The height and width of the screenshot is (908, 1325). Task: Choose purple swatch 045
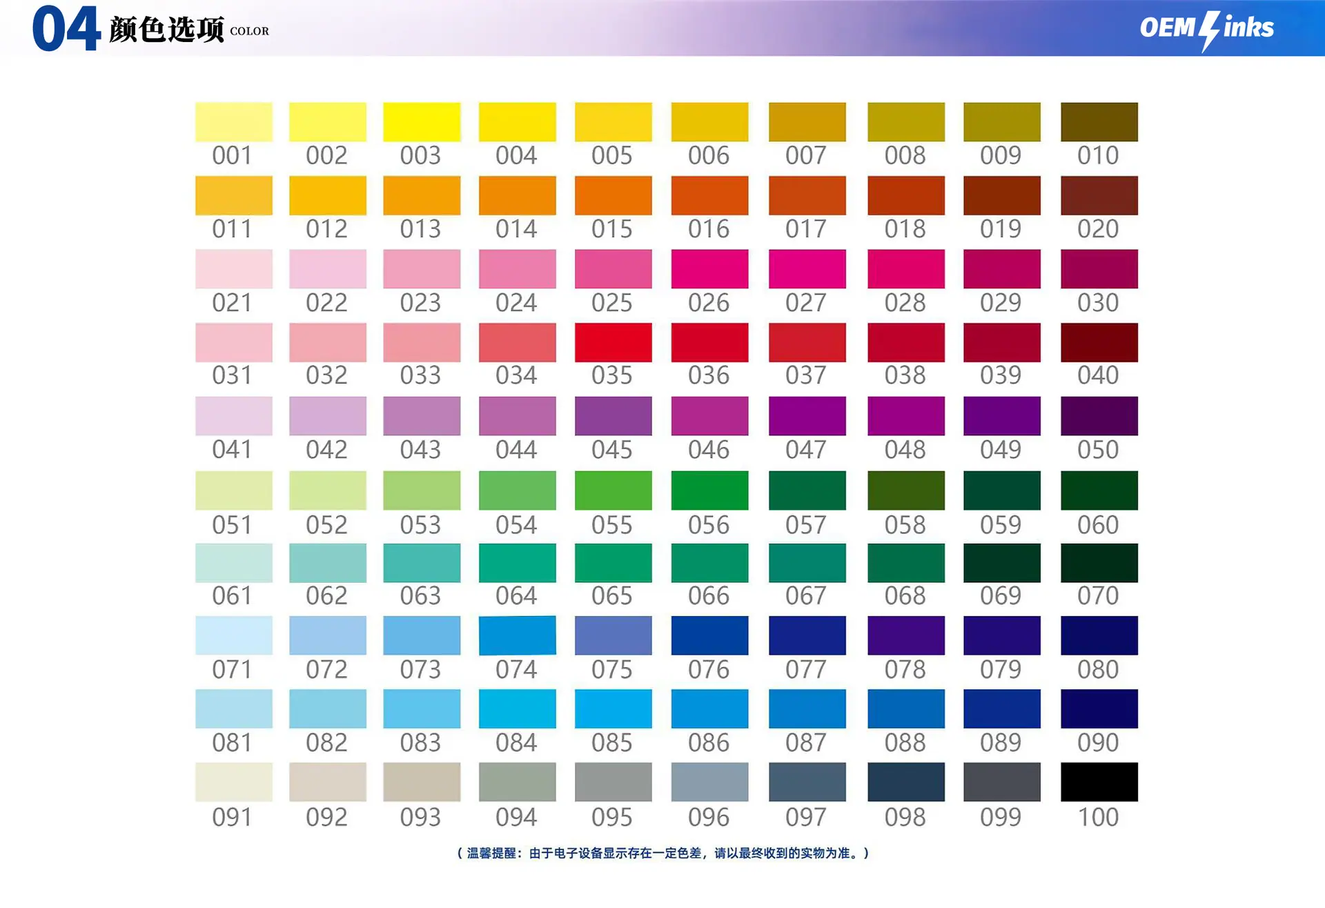[x=613, y=416]
